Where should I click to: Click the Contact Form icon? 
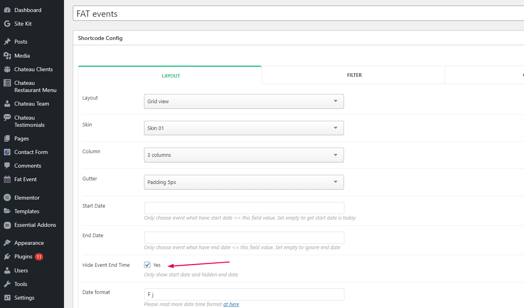[7, 152]
